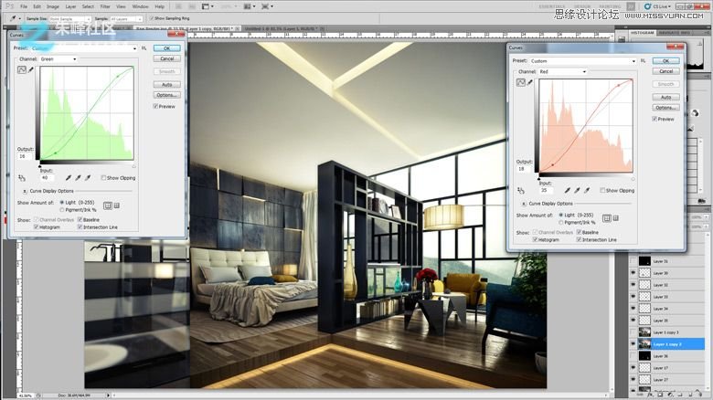Image resolution: width=713 pixels, height=400 pixels.
Task: Toggle Preview checkbox in Red Curves dialog
Action: click(x=654, y=119)
